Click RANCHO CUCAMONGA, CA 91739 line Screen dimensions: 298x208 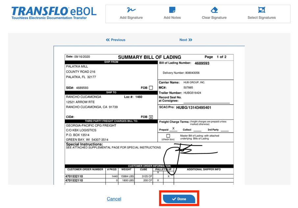92,107
